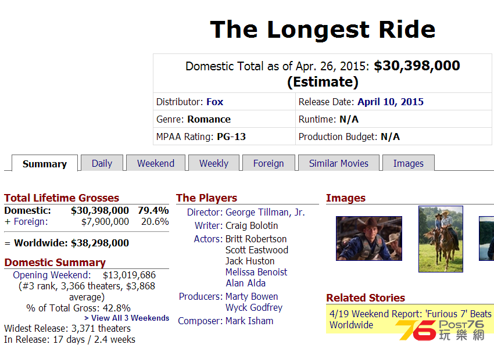Click the partially visible third image thumbnail
Screen dimensions: 494x348
tap(486, 238)
